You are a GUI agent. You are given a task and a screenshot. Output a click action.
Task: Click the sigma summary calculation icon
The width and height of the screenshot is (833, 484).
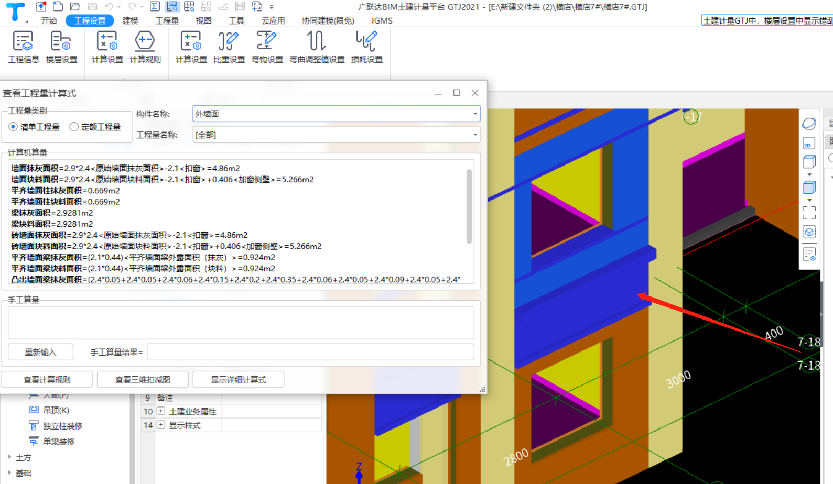point(155,6)
